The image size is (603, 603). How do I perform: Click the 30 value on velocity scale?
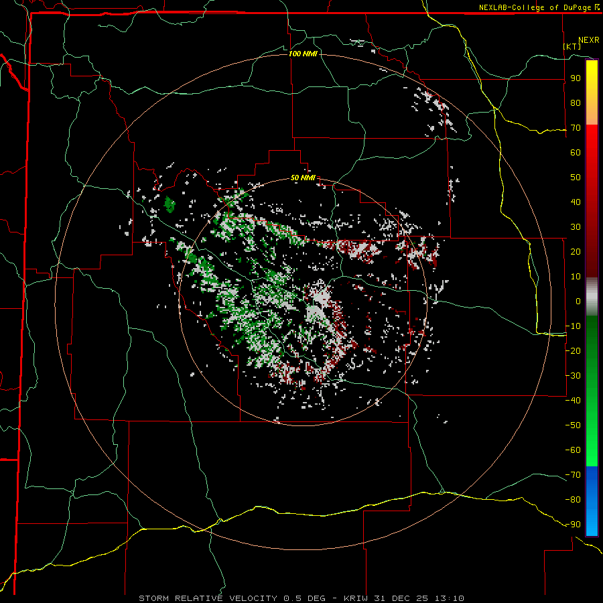tap(576, 227)
